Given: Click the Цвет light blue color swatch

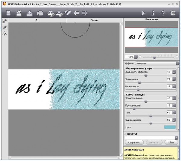Looking at the screenshot, I should (x=170, y=127).
